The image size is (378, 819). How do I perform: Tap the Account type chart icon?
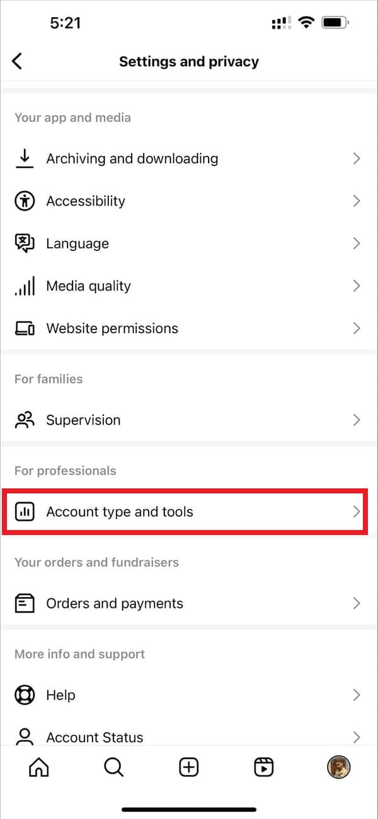pyautogui.click(x=25, y=512)
